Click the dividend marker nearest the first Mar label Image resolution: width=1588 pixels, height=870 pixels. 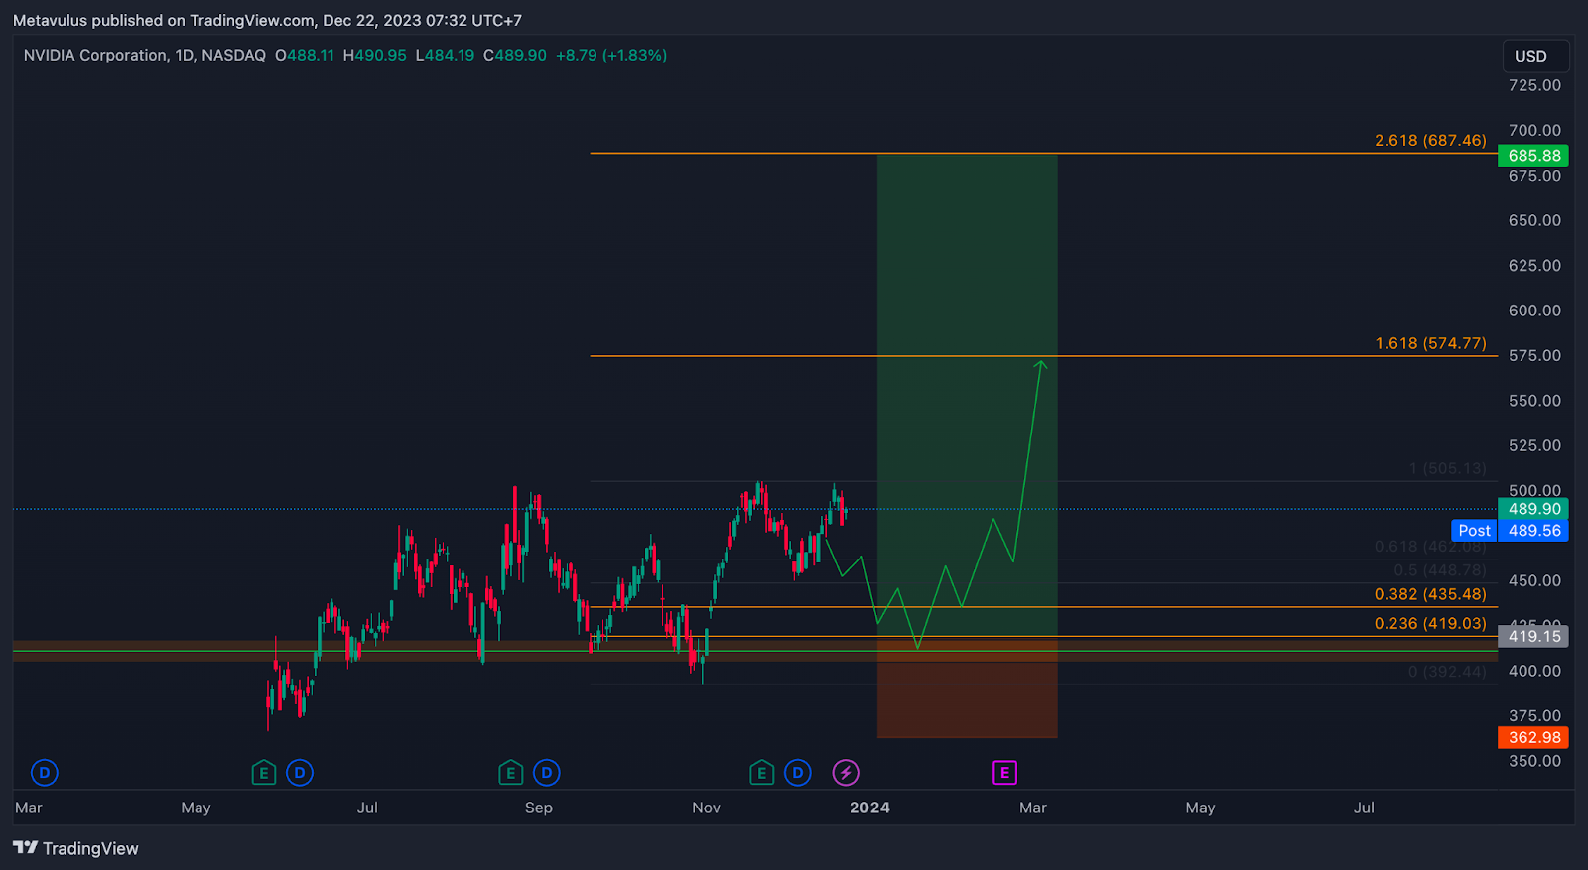pyautogui.click(x=45, y=772)
